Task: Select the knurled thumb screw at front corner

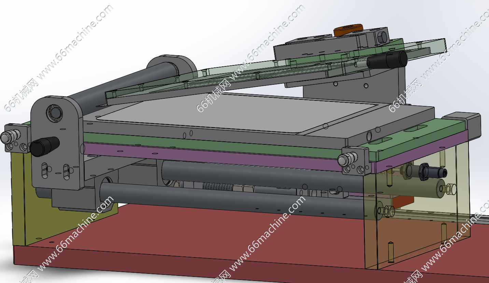Action: point(347,159)
